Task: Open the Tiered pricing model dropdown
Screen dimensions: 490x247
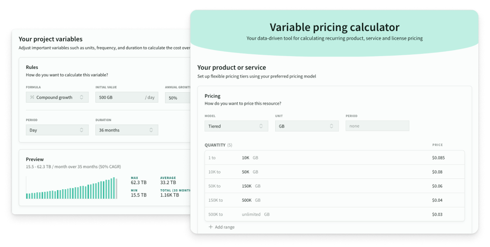Action: 236,126
